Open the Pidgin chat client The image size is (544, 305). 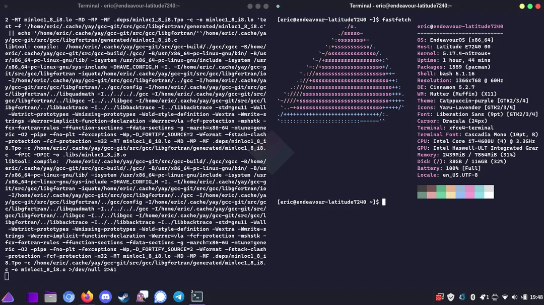point(141,297)
